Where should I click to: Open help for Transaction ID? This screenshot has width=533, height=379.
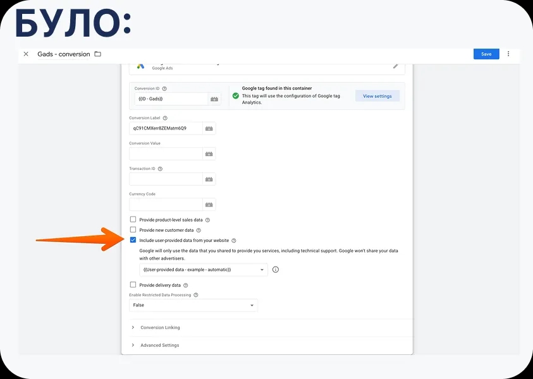point(160,169)
